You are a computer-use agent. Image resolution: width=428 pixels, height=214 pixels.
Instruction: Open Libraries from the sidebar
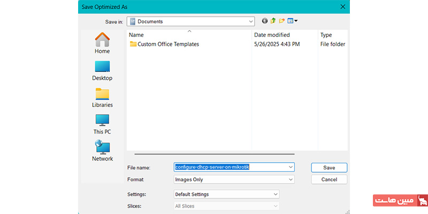point(102,97)
